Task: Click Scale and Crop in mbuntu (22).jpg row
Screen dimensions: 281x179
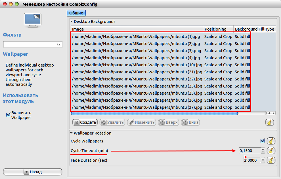Action: click(218, 79)
